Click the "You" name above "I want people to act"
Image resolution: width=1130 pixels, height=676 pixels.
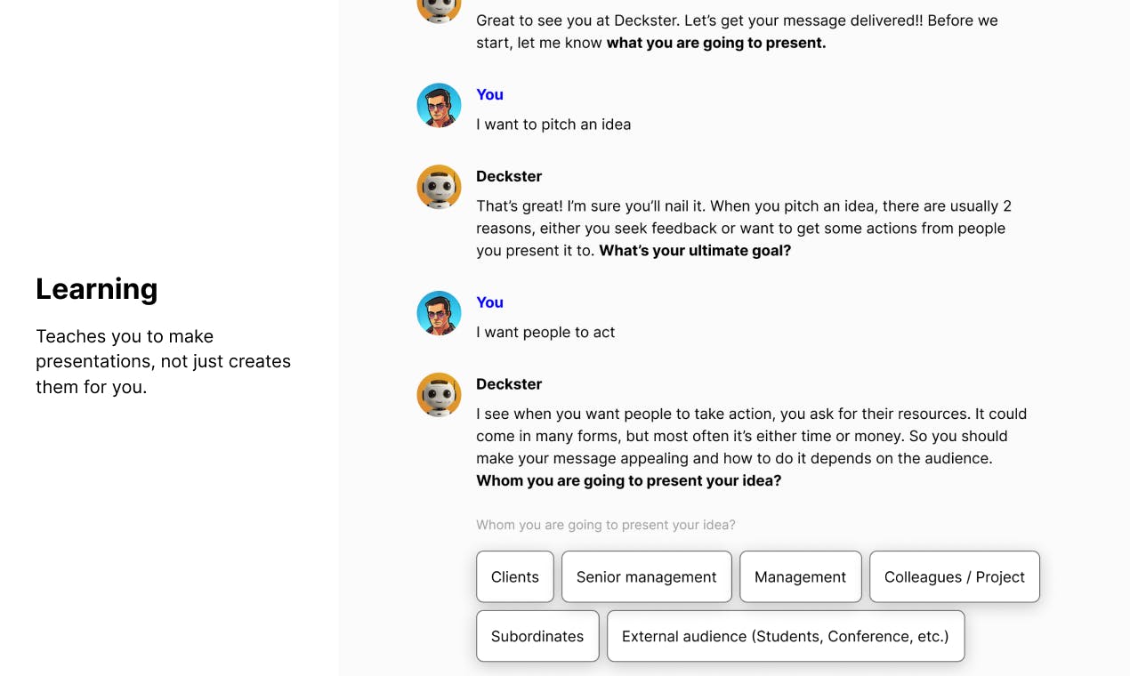tap(489, 302)
